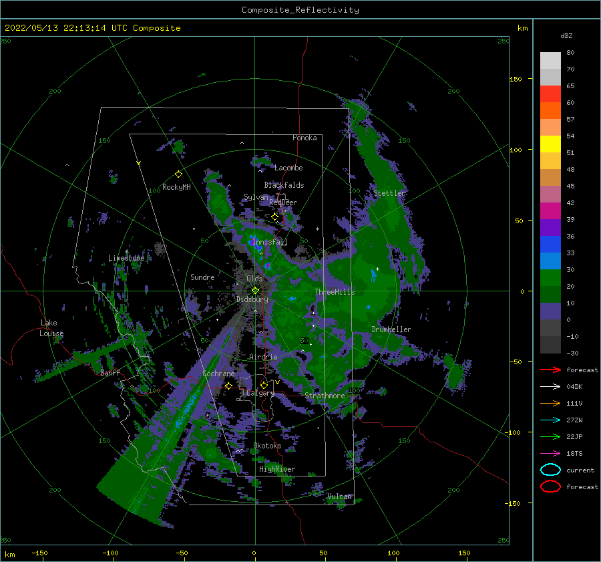This screenshot has width=601, height=562.
Task: Click the blue 33-36 dBZ legend swatch
Action: coord(550,245)
